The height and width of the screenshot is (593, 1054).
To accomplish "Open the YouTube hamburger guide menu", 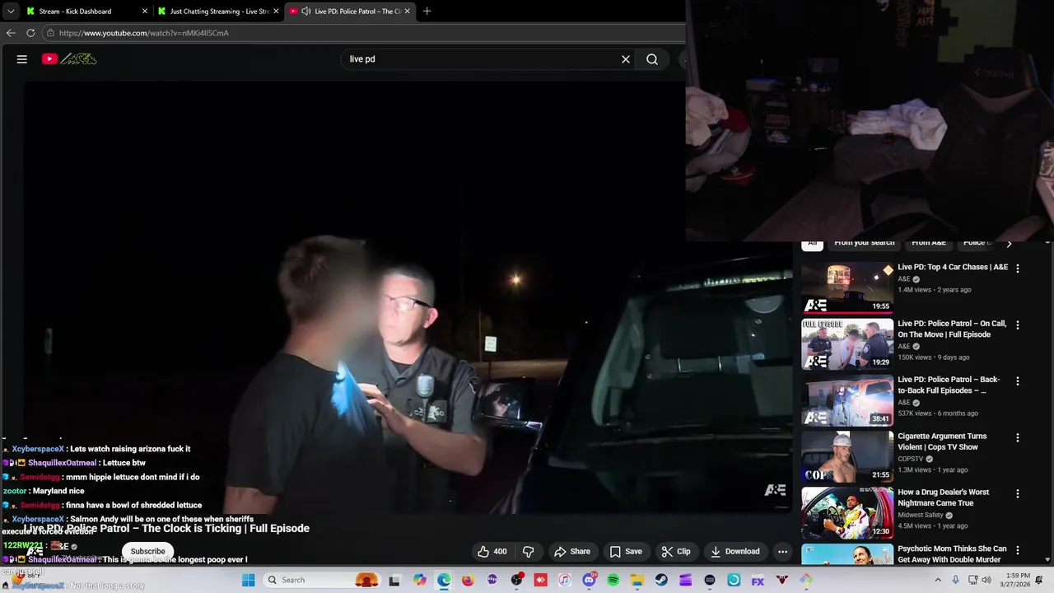I will coord(22,59).
